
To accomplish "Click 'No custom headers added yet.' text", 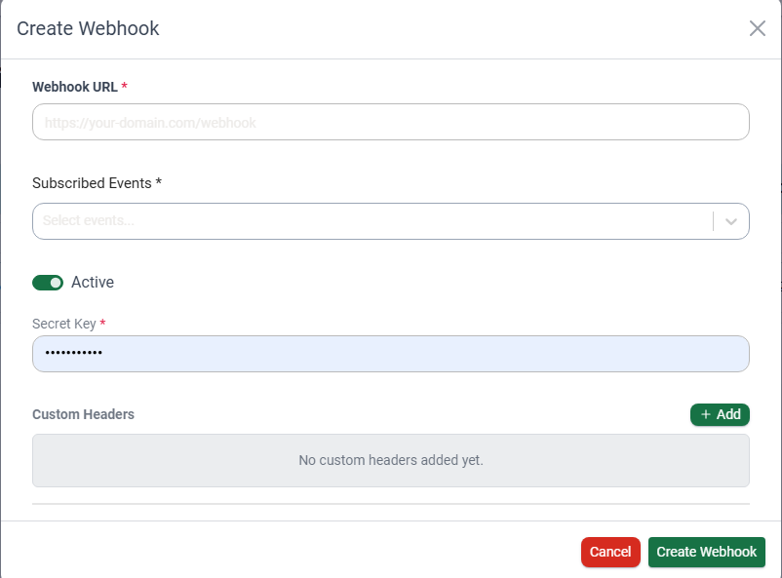I will (x=390, y=460).
